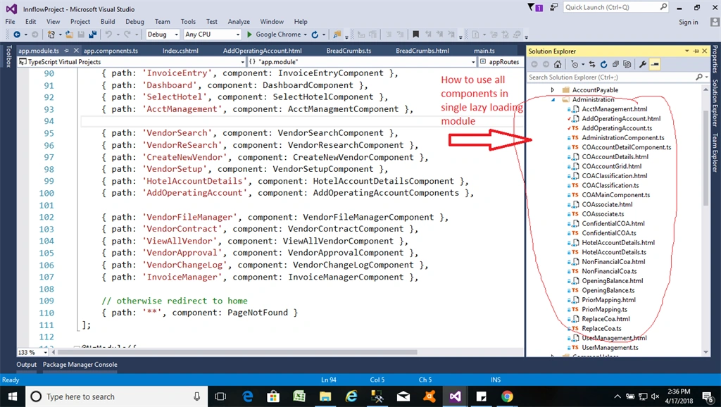
Task: Open the Any CPU platform dropdown
Action: [213, 35]
